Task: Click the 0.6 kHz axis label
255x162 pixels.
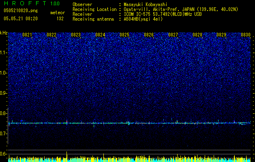Action: click(x=4, y=154)
